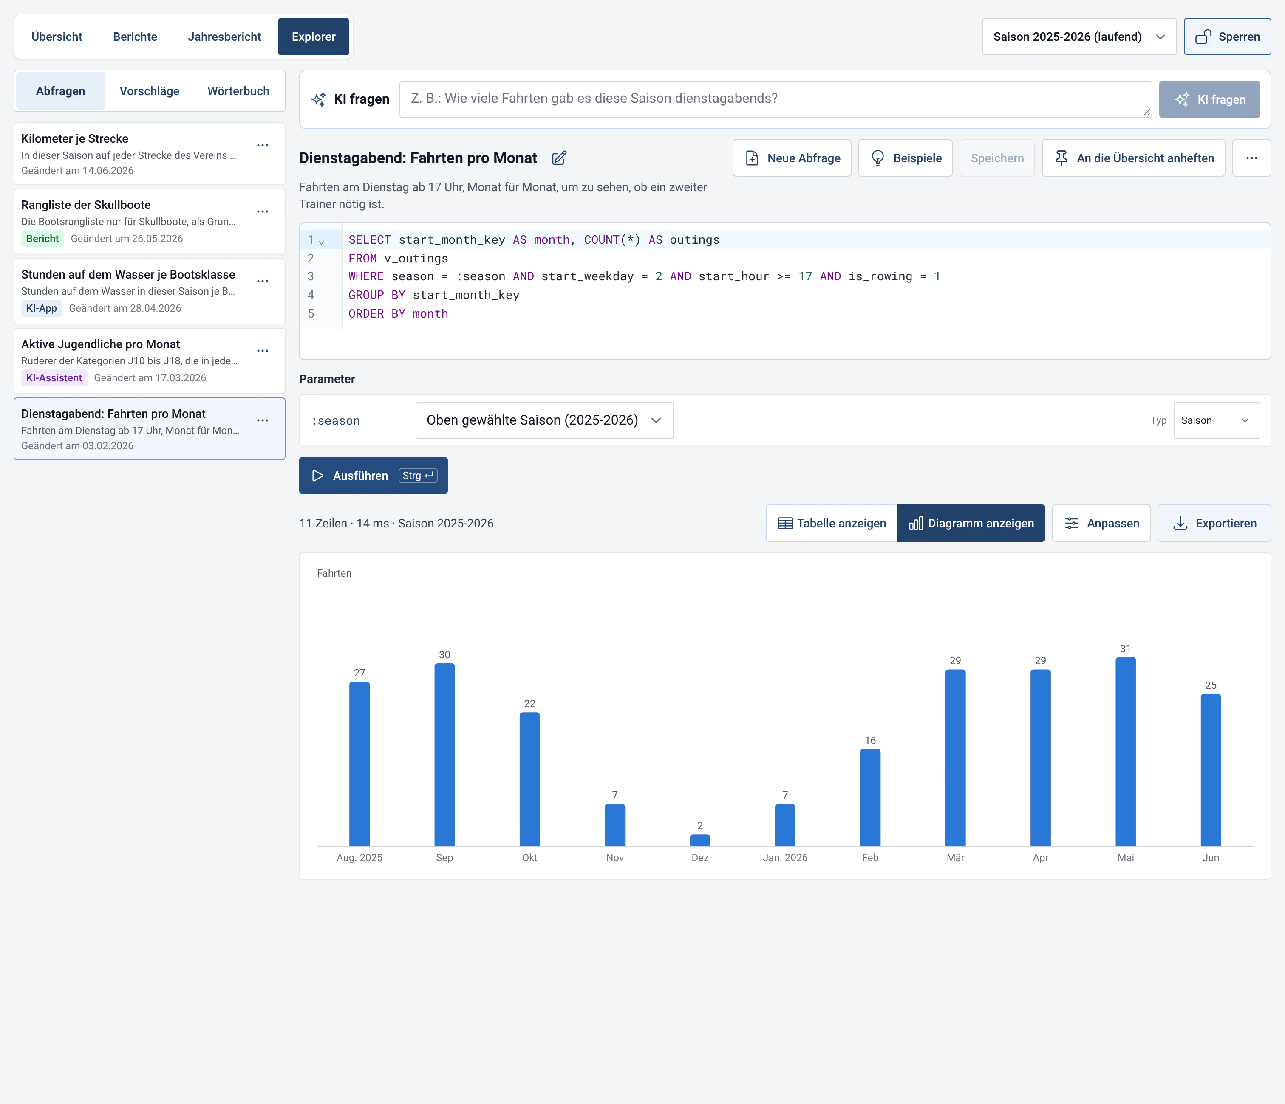Viewport: 1285px width, 1104px height.
Task: Open the Rangliste der Skullboote query
Action: pos(150,221)
